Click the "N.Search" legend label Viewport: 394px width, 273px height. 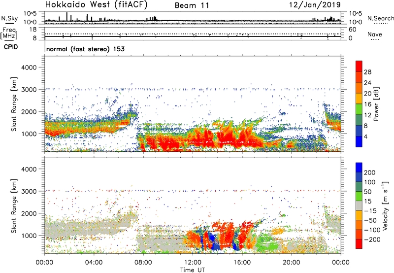click(x=380, y=18)
